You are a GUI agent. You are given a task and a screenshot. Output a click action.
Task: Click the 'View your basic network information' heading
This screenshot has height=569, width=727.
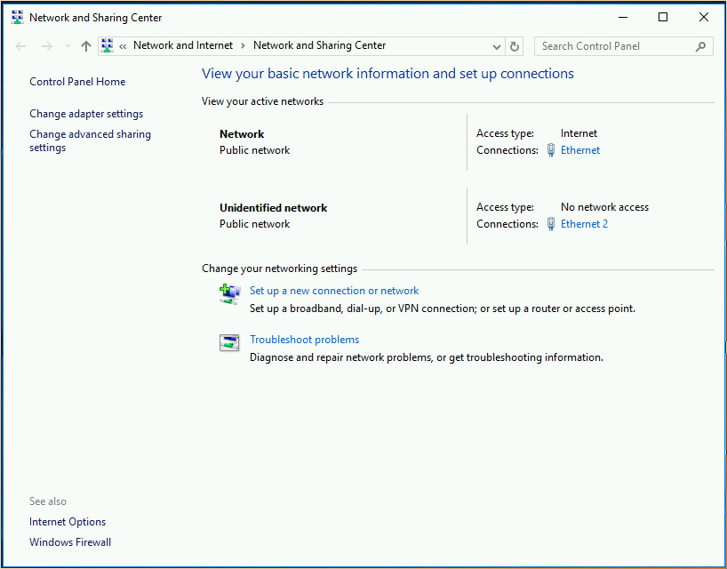tap(387, 73)
